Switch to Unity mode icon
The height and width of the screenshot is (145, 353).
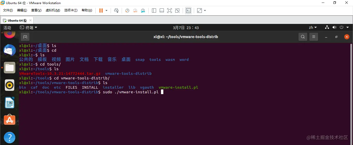[177, 11]
